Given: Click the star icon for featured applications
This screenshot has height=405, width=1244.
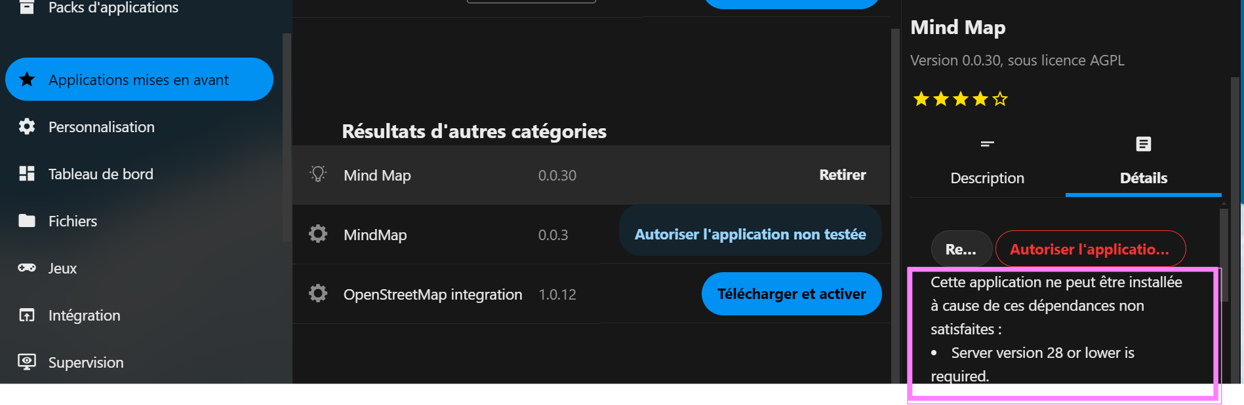Looking at the screenshot, I should click(27, 80).
